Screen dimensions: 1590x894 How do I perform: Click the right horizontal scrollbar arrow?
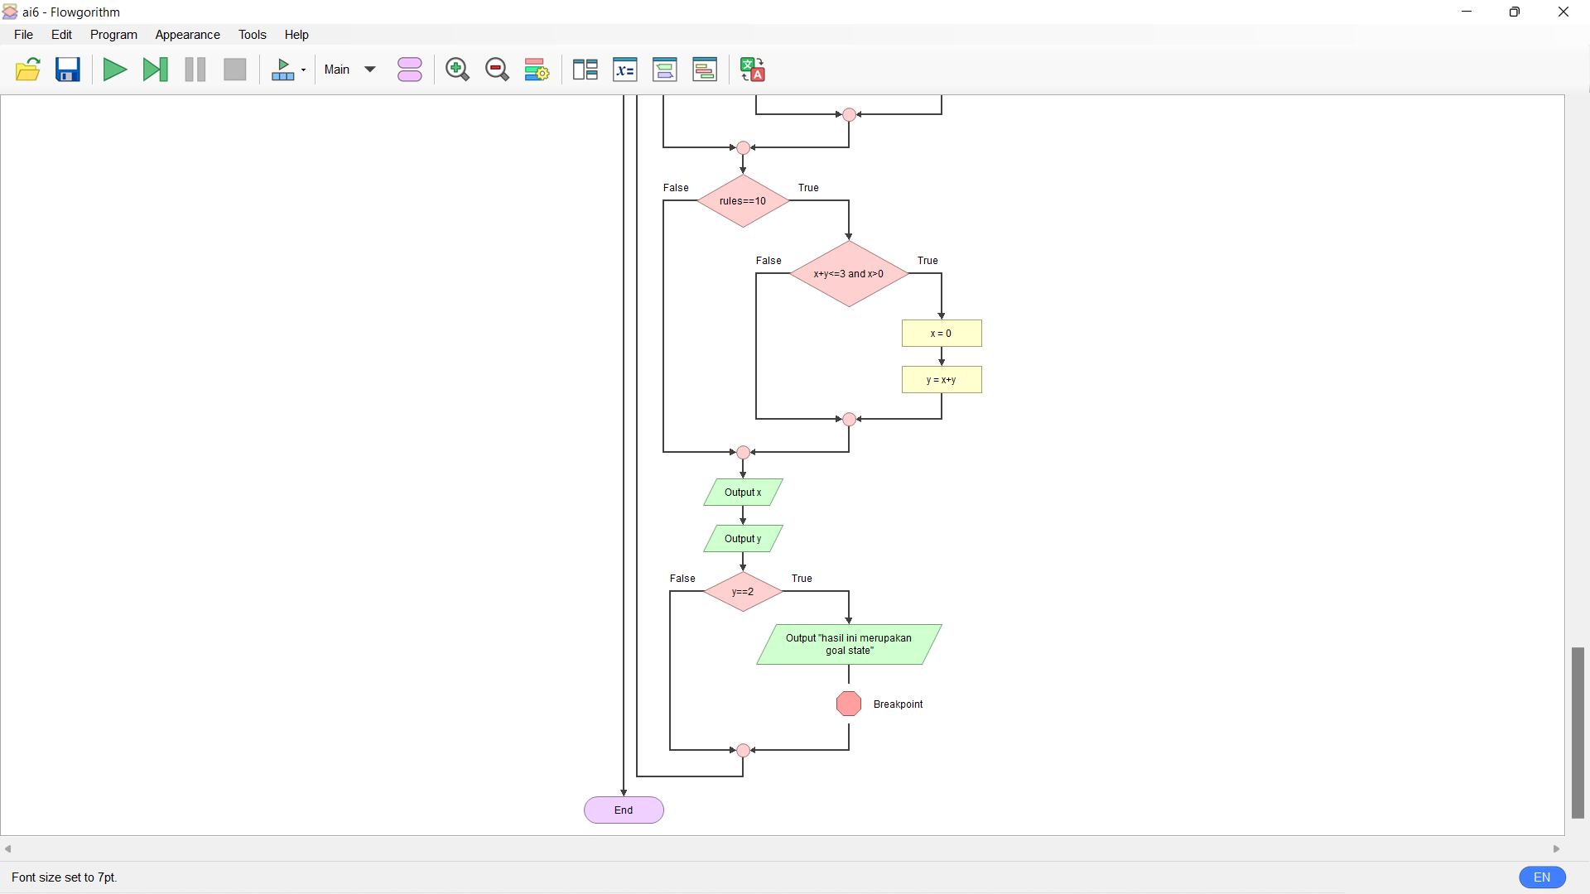coord(1557,848)
